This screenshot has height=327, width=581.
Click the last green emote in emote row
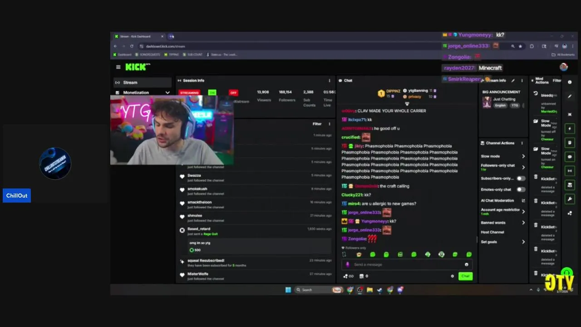469,254
